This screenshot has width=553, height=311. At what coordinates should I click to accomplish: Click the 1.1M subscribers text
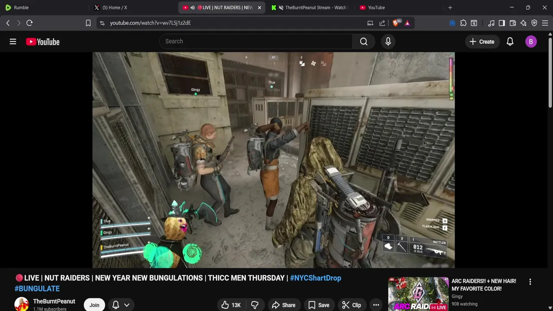point(50,309)
